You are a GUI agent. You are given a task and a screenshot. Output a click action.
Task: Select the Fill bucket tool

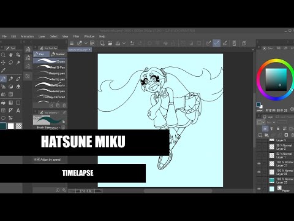(3, 103)
